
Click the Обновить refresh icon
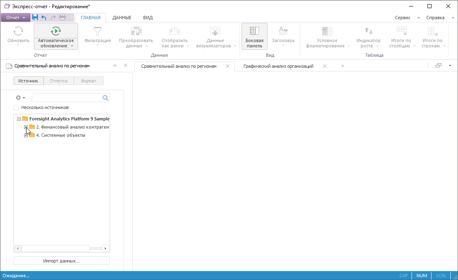pos(18,31)
